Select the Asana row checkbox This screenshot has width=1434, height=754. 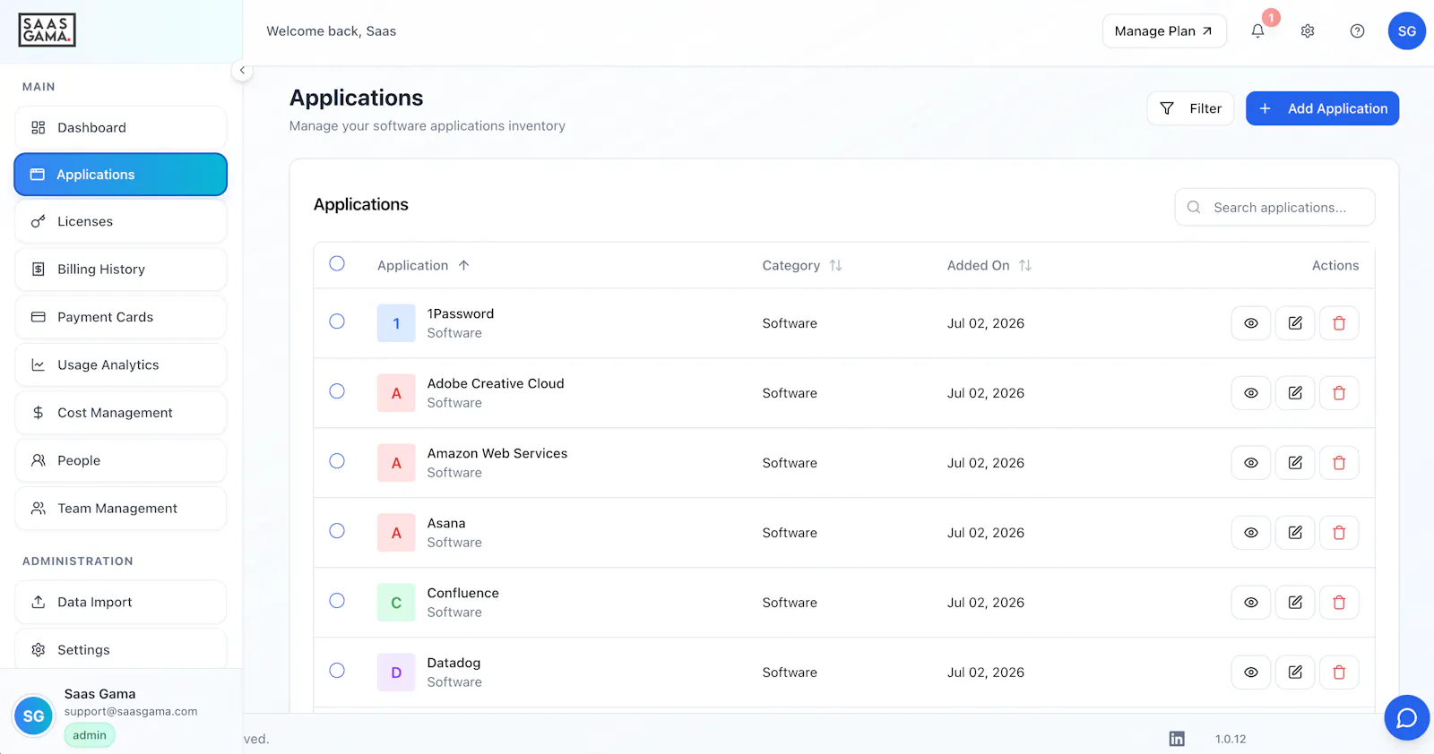coord(337,531)
